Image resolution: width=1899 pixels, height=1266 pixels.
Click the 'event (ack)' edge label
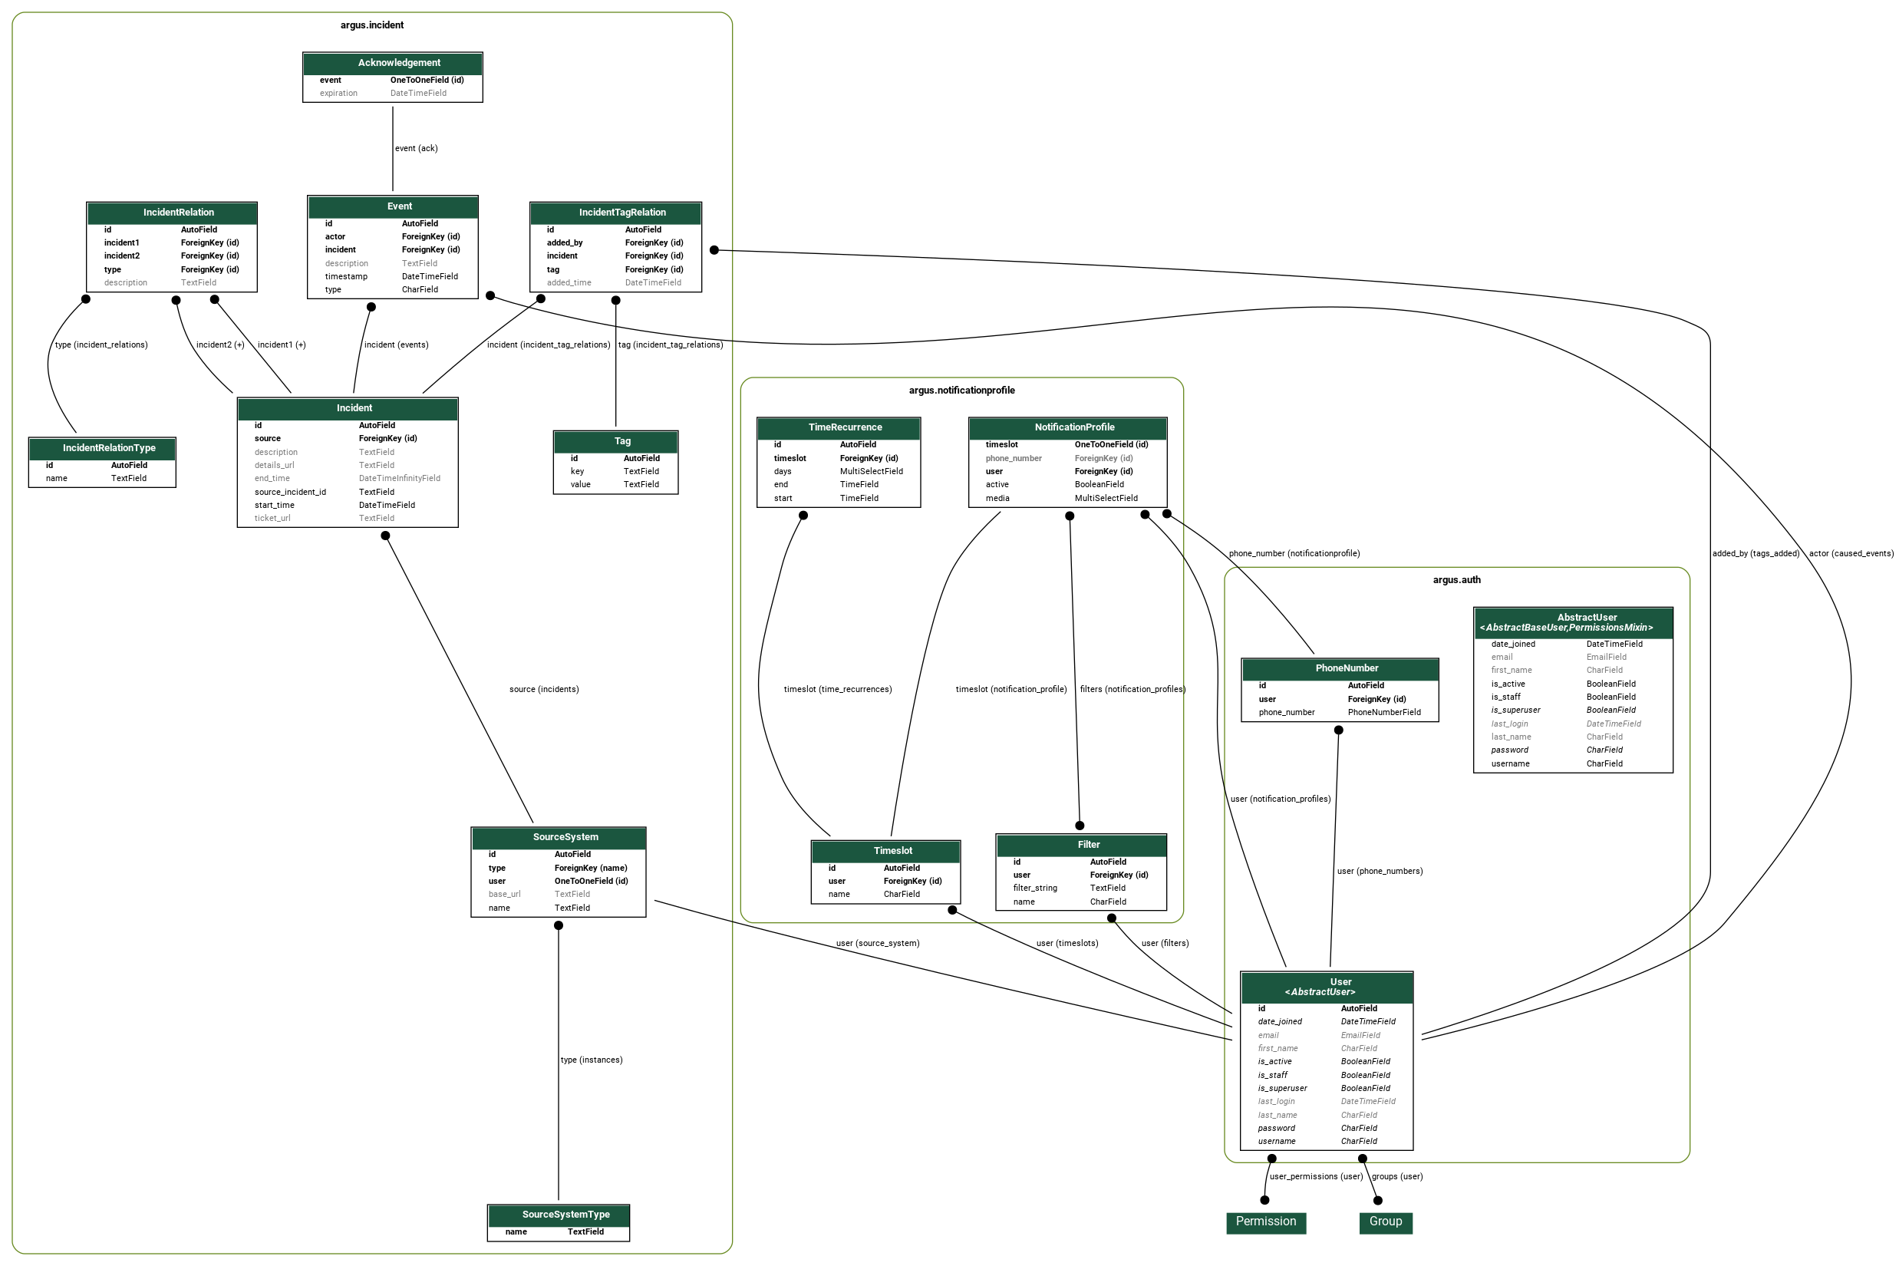click(x=417, y=149)
